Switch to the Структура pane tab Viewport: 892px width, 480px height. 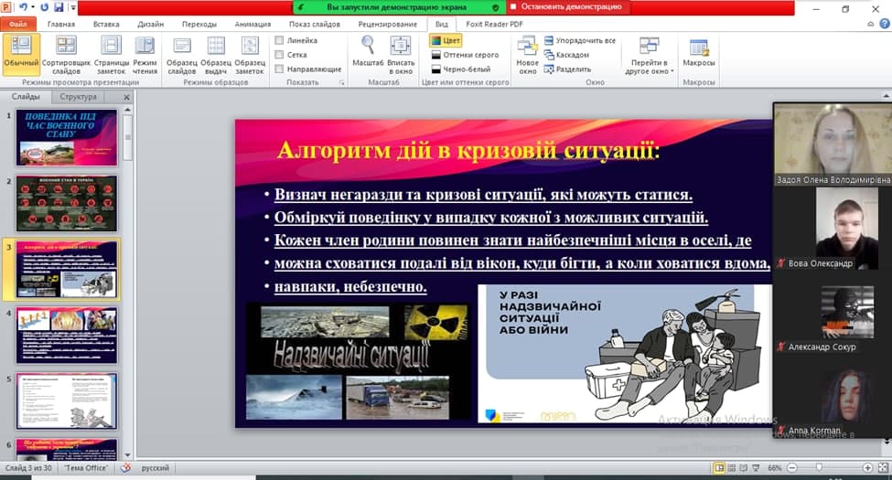coord(78,97)
